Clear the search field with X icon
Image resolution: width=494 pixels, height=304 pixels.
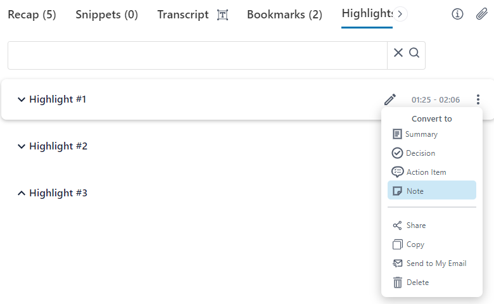(x=398, y=53)
